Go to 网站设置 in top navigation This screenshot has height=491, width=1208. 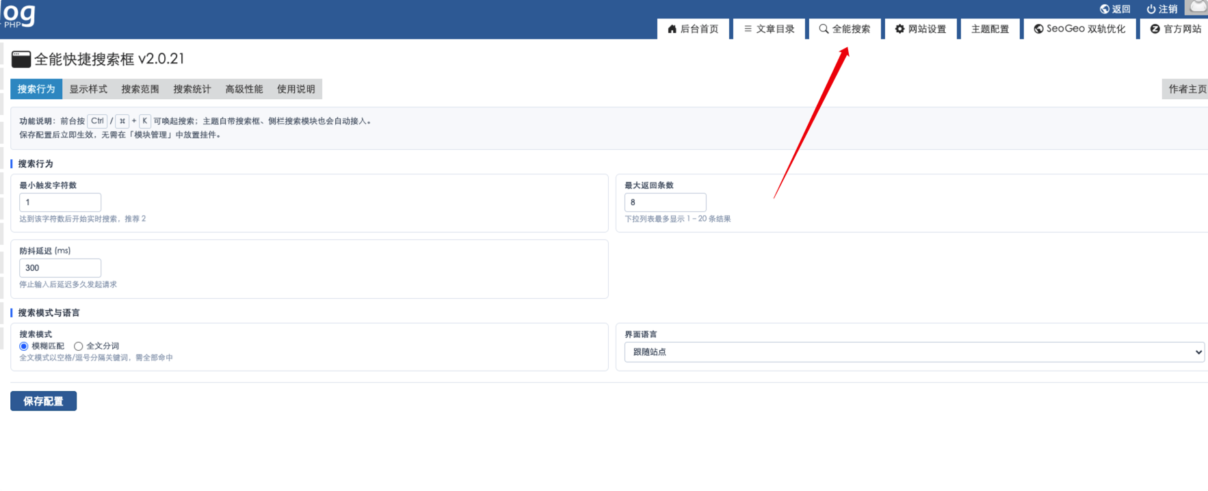[x=921, y=29]
